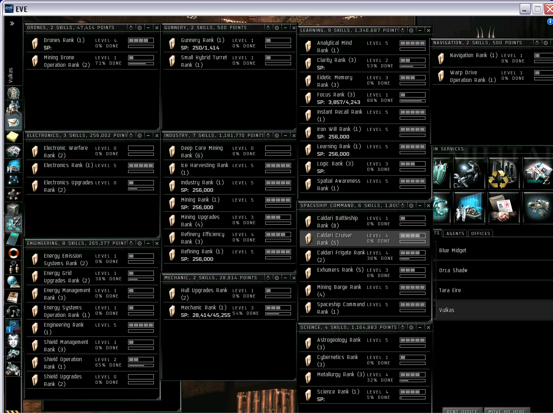Click the Vulkas character name in sidebar

[x=11, y=75]
